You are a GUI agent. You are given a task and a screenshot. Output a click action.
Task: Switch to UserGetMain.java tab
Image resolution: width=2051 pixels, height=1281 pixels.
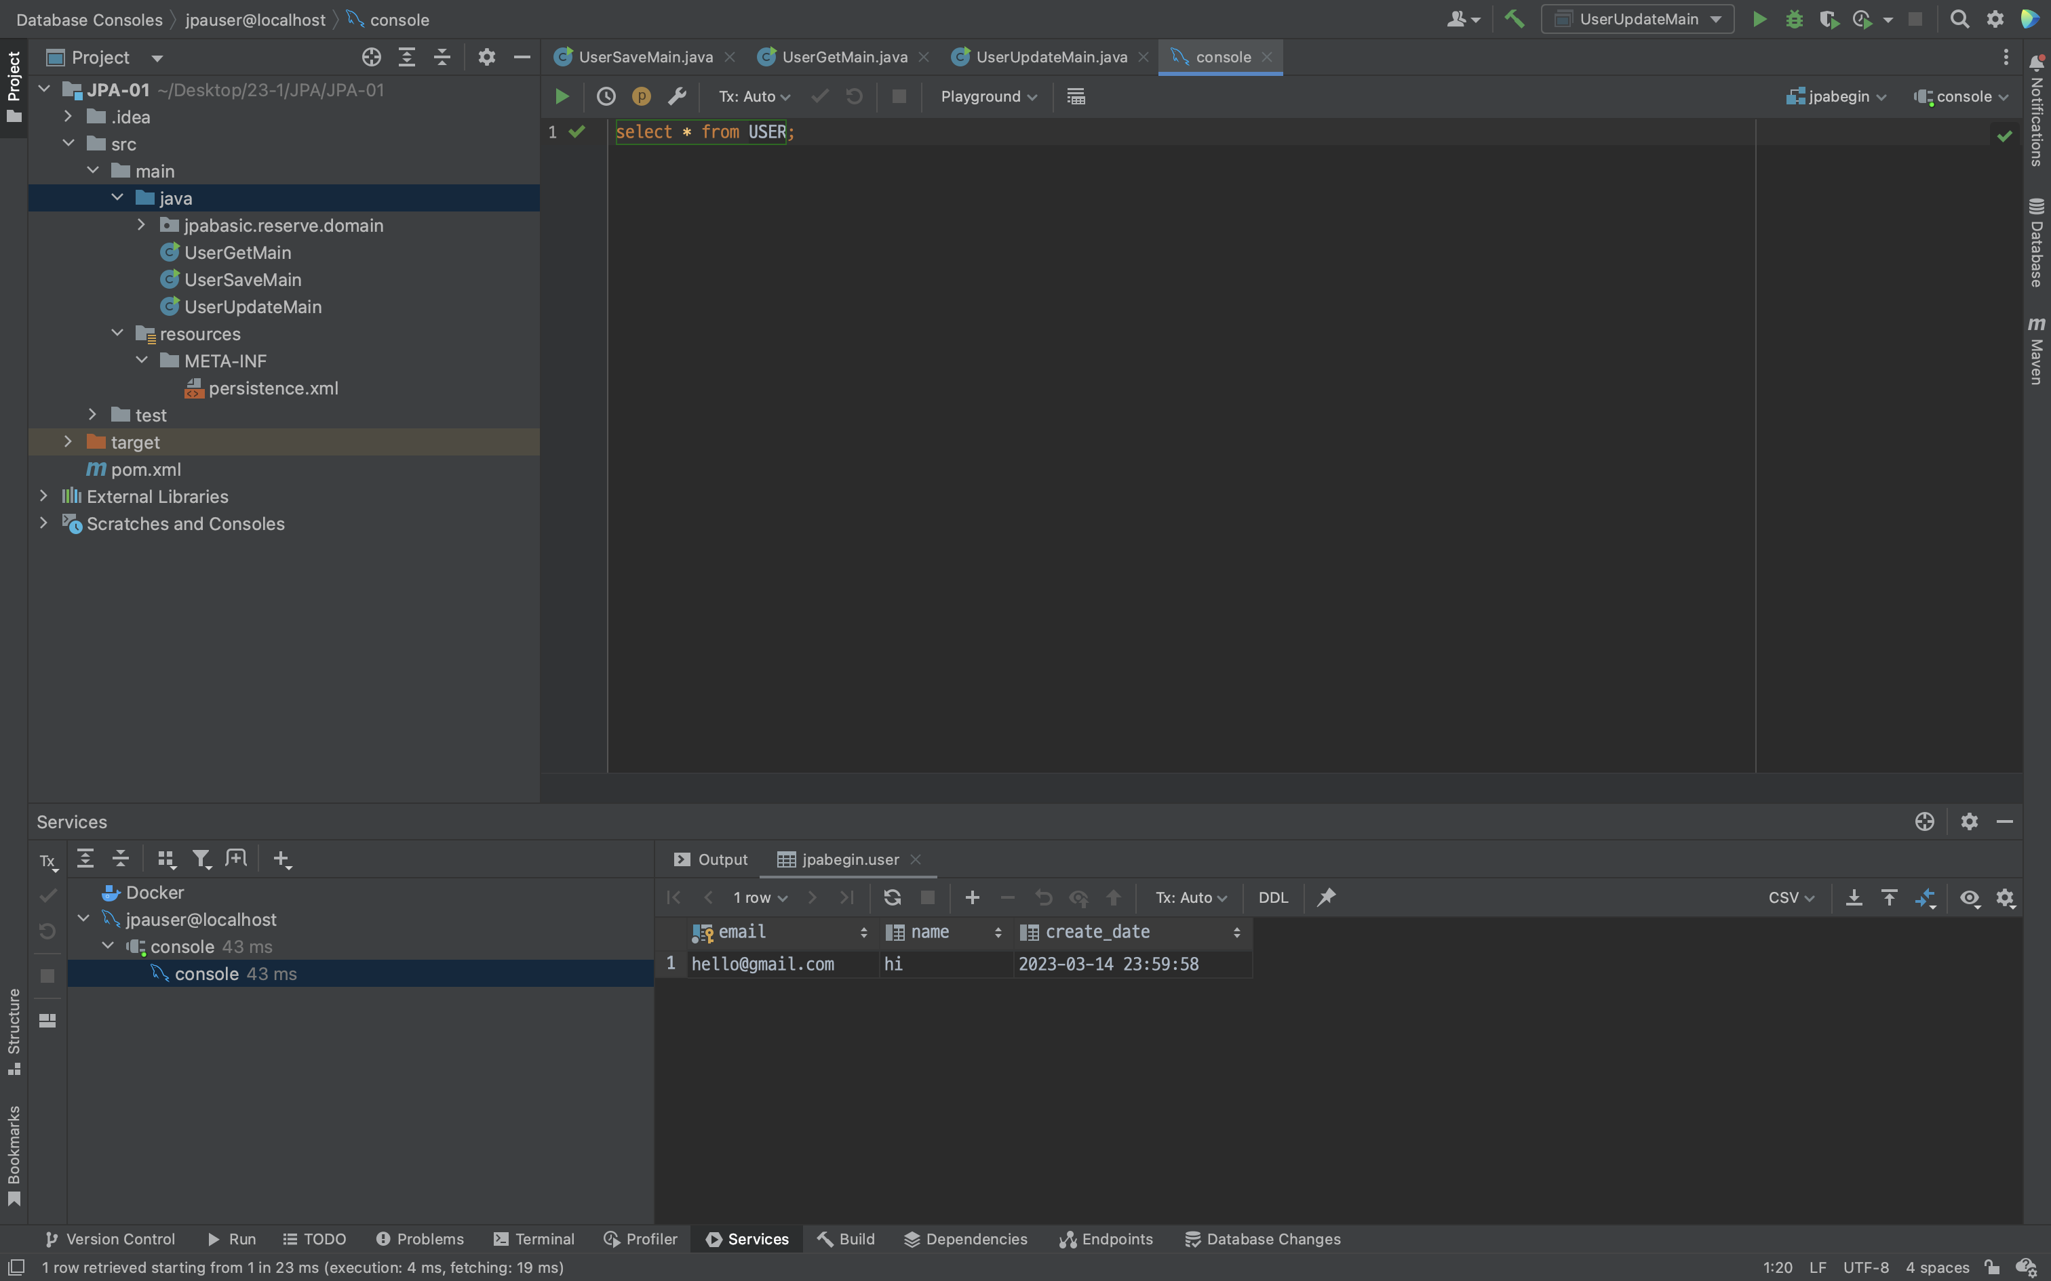(x=843, y=57)
